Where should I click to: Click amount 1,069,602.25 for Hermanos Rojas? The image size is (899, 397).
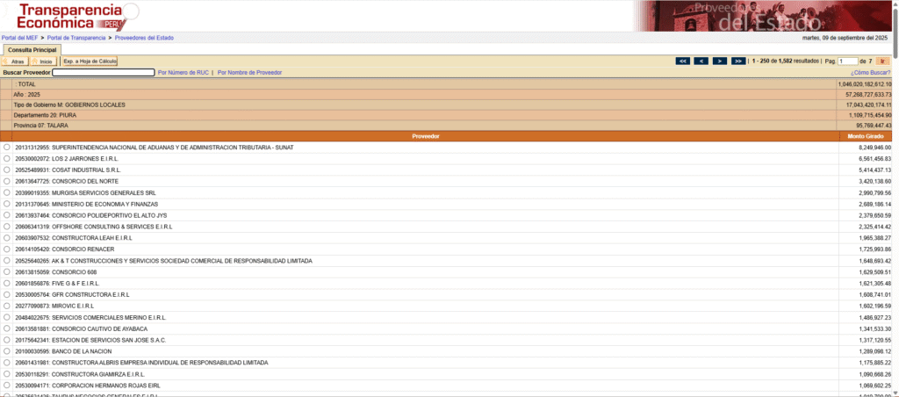(x=874, y=385)
